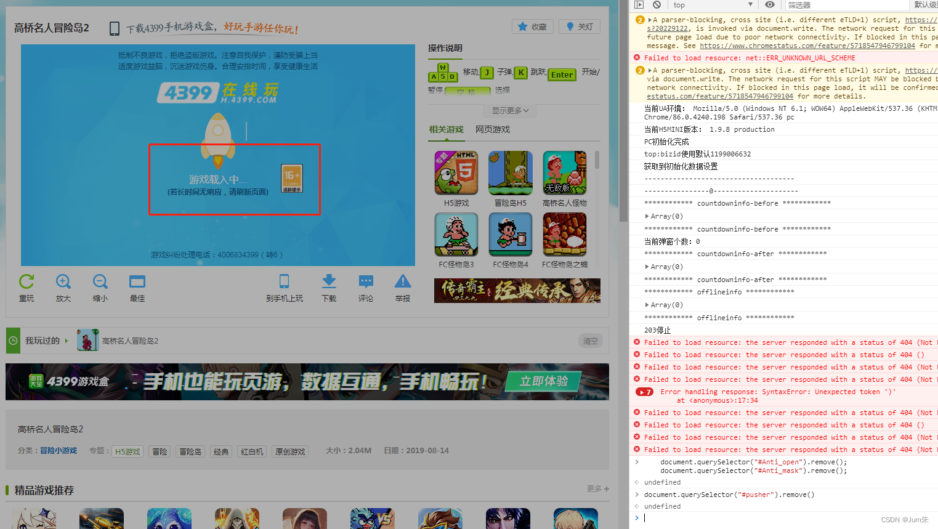This screenshot has width=938, height=529.
Task: Clear the console with the ban icon
Action: 657,5
